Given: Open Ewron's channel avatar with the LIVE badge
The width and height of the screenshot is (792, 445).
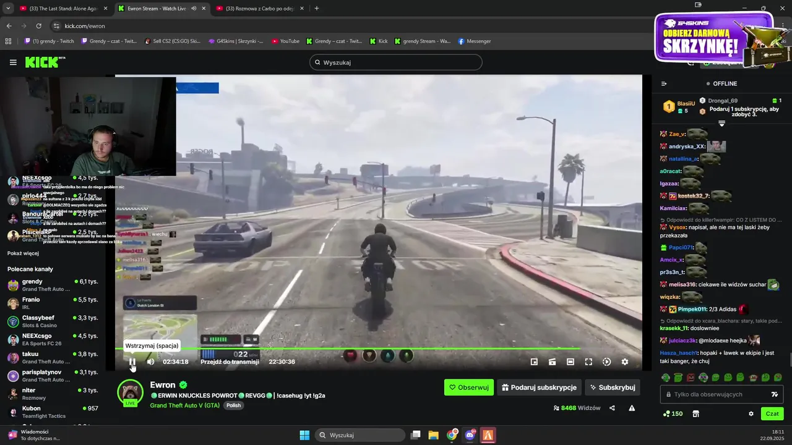Looking at the screenshot, I should point(130,393).
